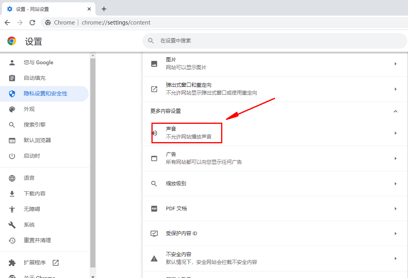Expand the 受保护内容 ID row arrow
408x278 pixels.
tap(396, 234)
